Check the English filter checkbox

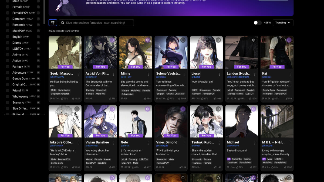[8, 37]
